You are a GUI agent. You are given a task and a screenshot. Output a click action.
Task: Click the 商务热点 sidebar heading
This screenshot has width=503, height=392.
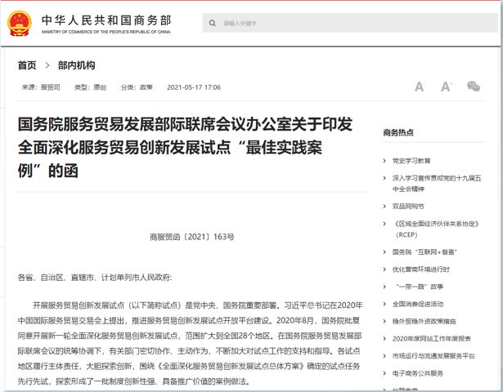pos(398,132)
